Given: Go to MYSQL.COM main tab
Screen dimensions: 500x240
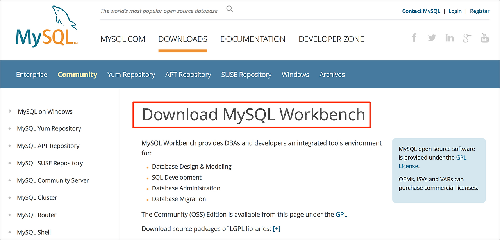Looking at the screenshot, I should [123, 39].
